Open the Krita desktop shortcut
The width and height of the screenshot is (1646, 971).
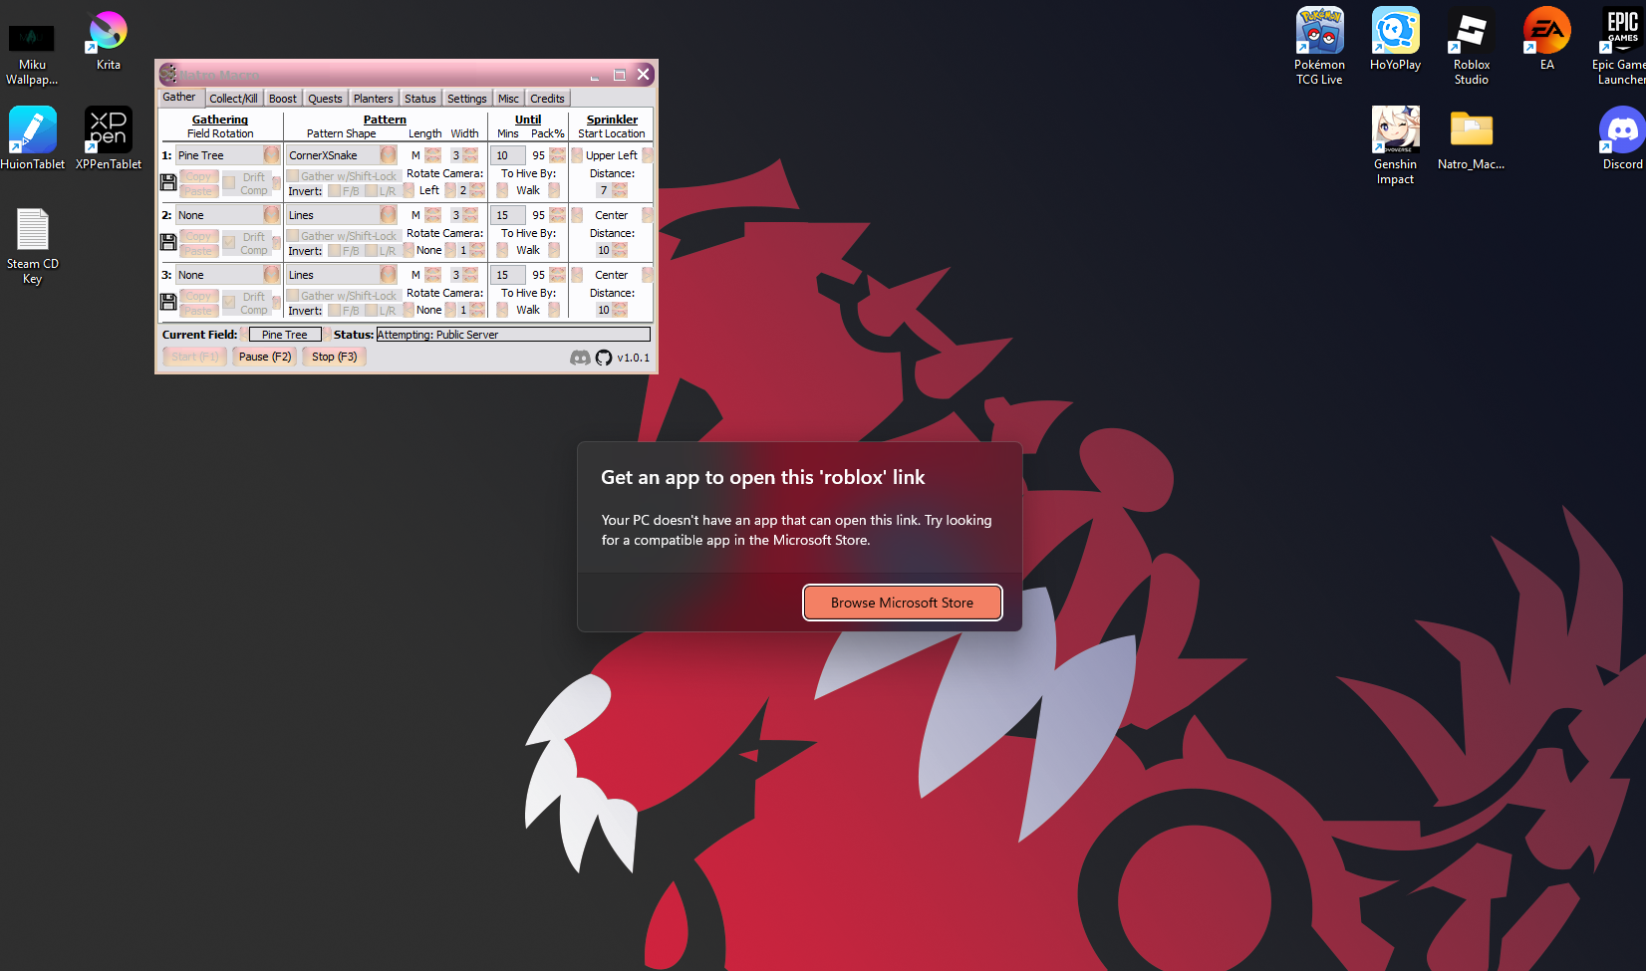point(108,40)
